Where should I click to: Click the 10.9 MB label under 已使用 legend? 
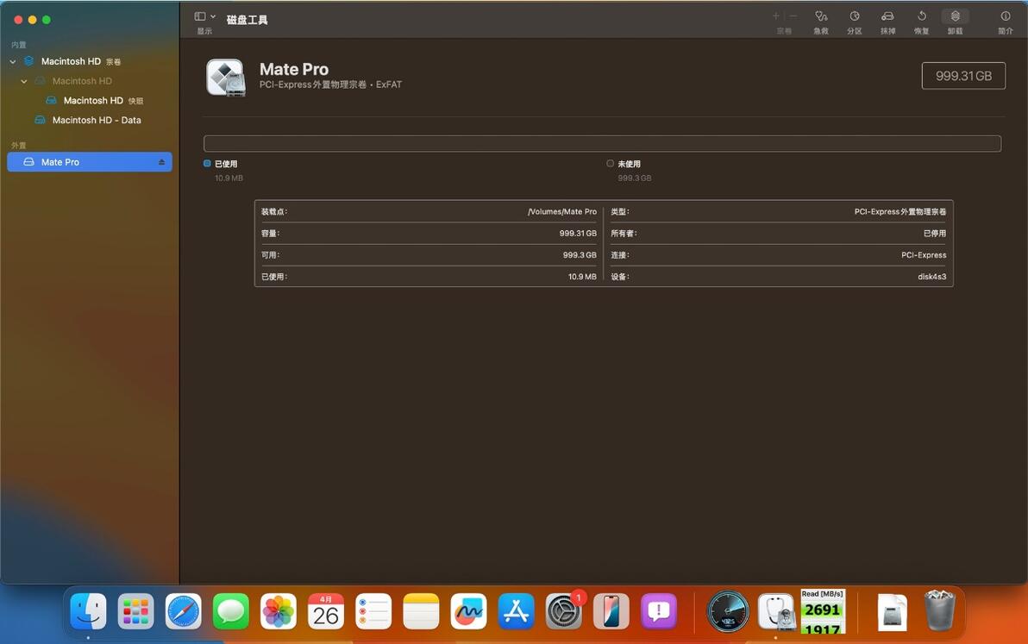229,178
